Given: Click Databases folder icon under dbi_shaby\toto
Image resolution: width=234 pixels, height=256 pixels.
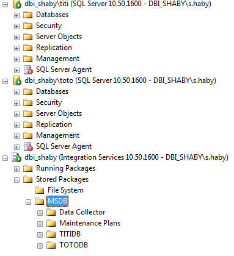Looking at the screenshot, I should pos(28,92).
